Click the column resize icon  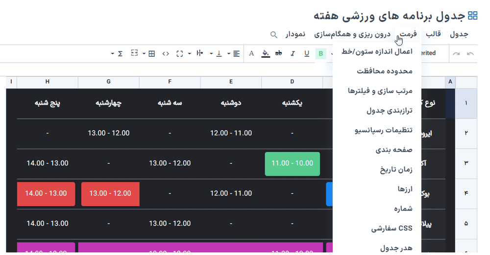coord(200,53)
